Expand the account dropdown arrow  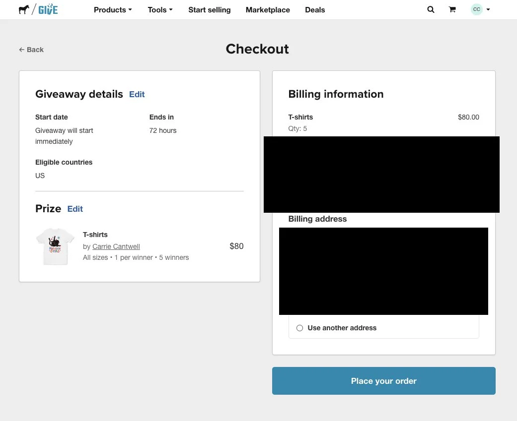[488, 9]
